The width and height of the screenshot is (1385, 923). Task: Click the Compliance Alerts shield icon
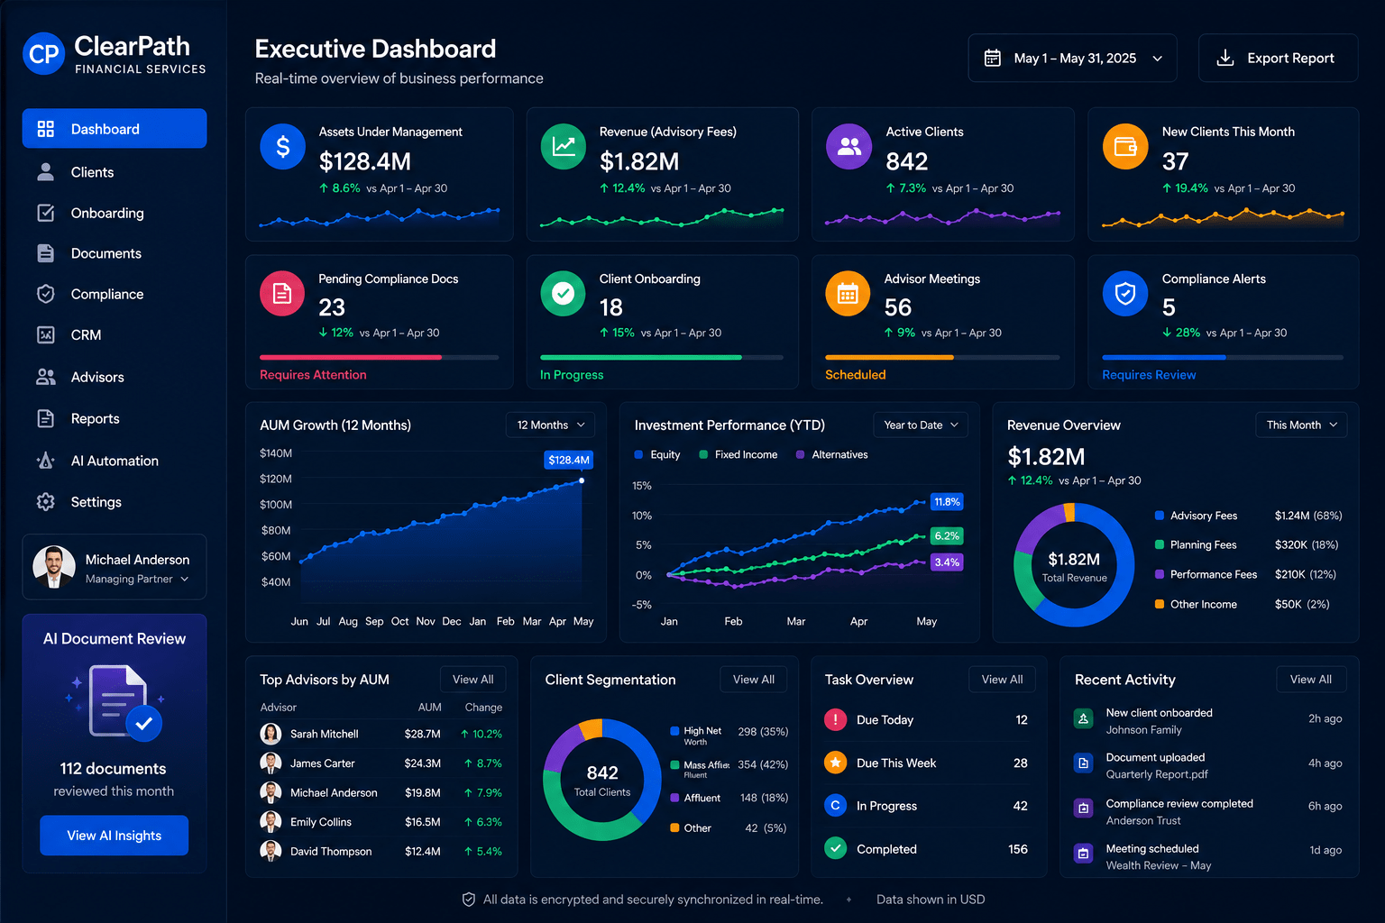click(1125, 294)
